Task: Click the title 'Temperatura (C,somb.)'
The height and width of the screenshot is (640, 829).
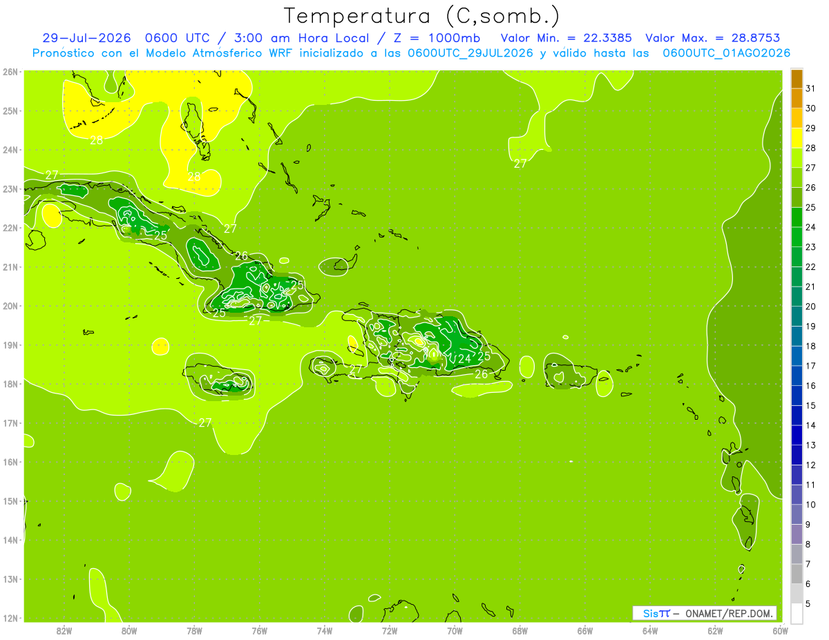Action: [421, 17]
